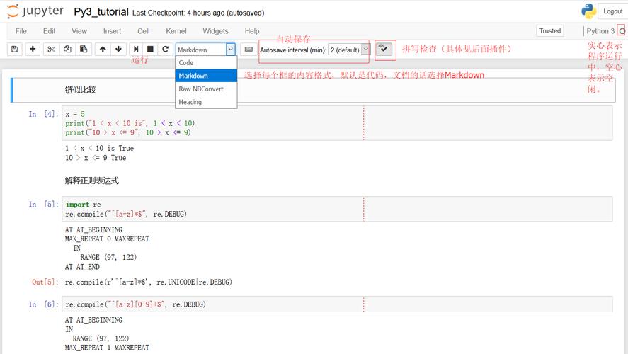Move selected cell down arrow
The width and height of the screenshot is (628, 354).
[118, 50]
